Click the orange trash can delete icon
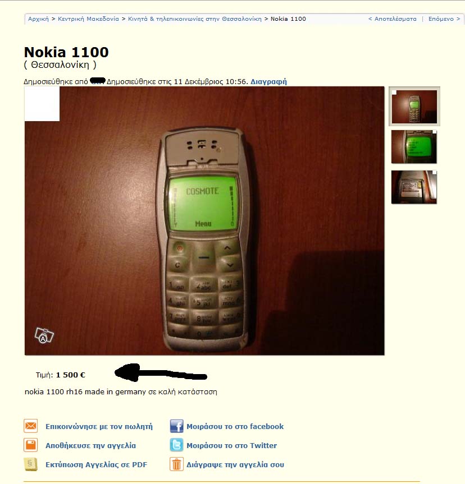465x484 pixels. click(176, 464)
